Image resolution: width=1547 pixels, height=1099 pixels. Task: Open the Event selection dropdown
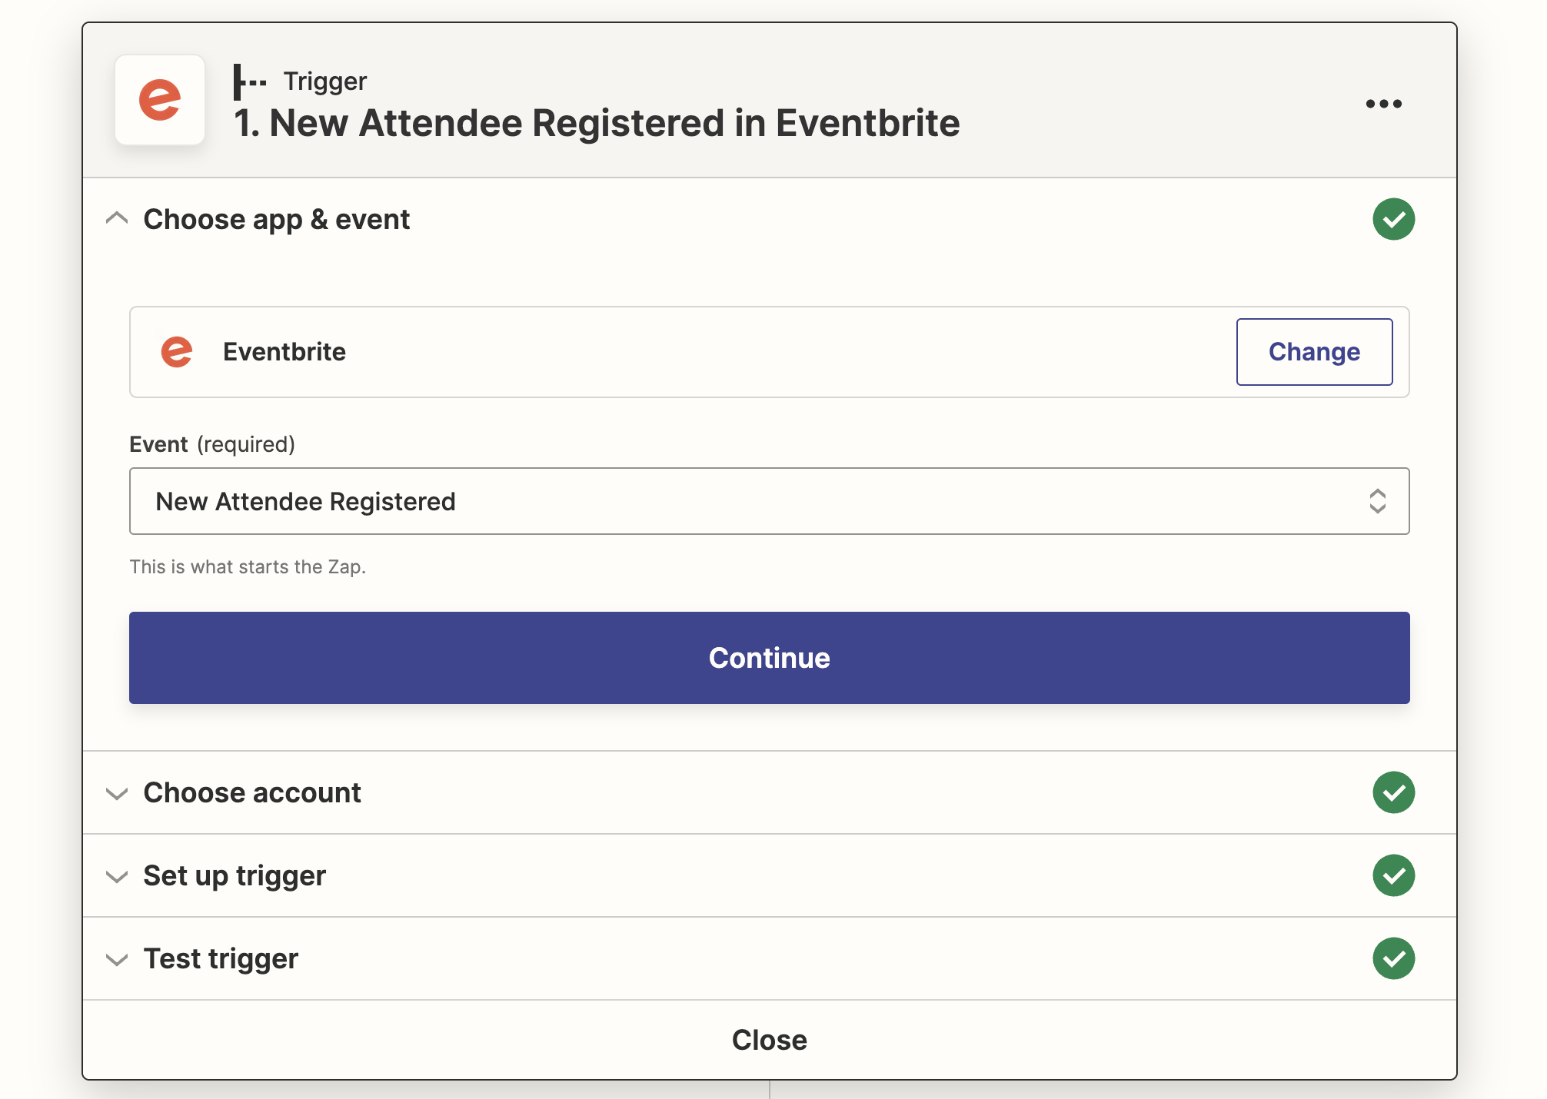(x=769, y=501)
